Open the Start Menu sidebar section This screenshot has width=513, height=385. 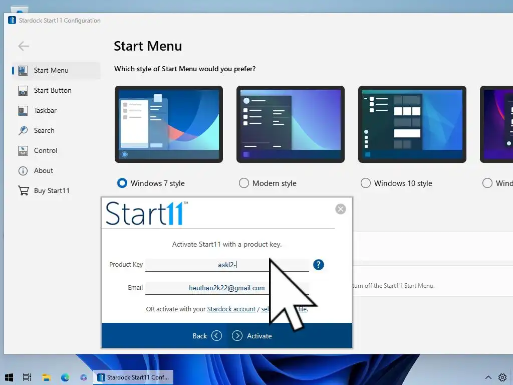pyautogui.click(x=56, y=70)
